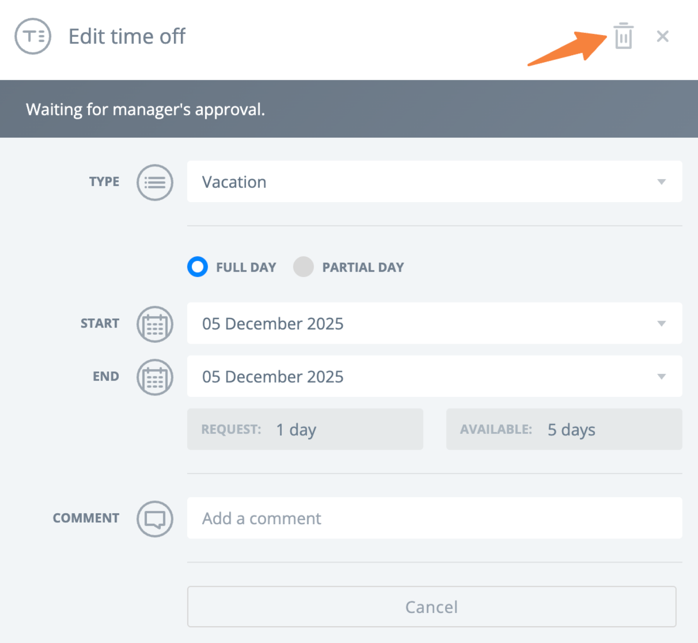Click the speech bubble comment icon
The width and height of the screenshot is (698, 643).
point(155,519)
